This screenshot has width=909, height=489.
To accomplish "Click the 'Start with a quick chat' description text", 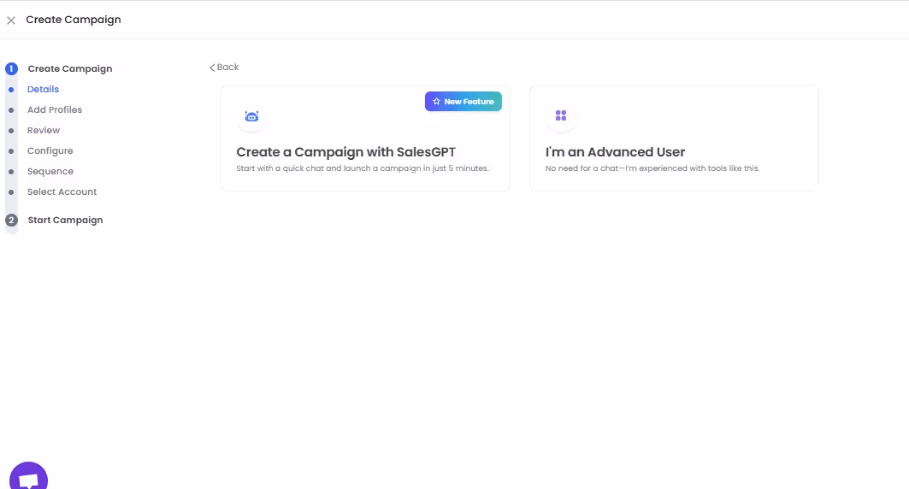I will point(363,168).
